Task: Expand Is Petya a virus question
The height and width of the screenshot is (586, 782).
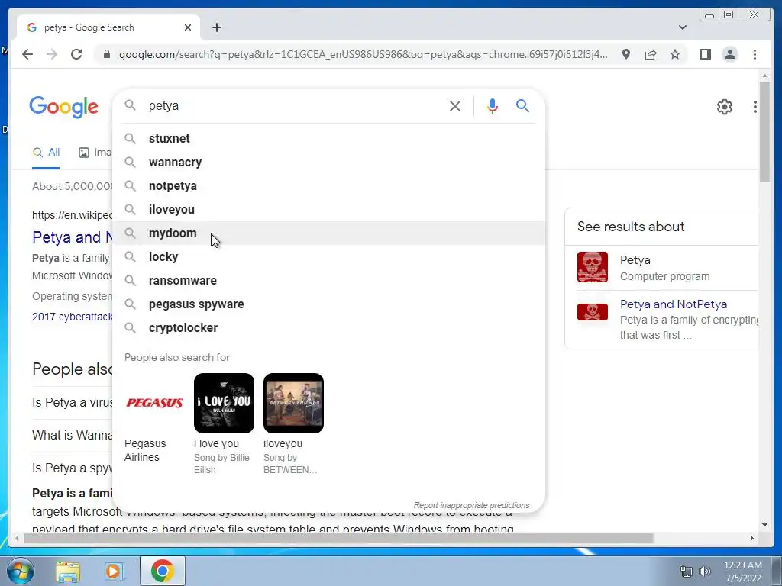Action: (x=73, y=403)
